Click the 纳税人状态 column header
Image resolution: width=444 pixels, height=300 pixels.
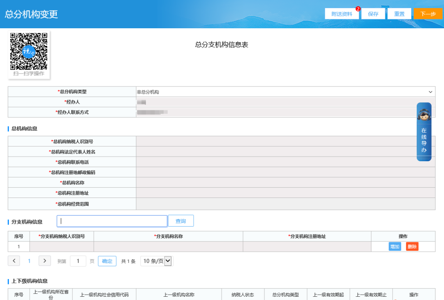243,295
